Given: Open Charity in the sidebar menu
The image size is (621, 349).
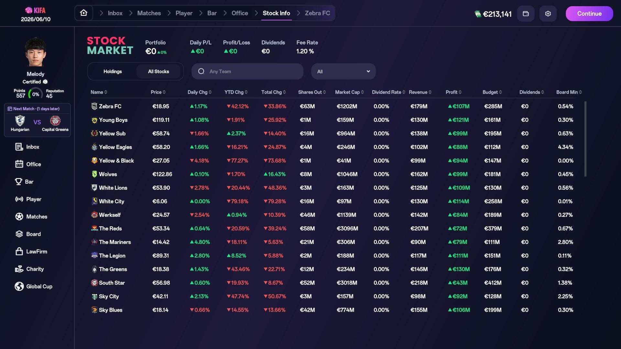Looking at the screenshot, I should (x=29, y=269).
